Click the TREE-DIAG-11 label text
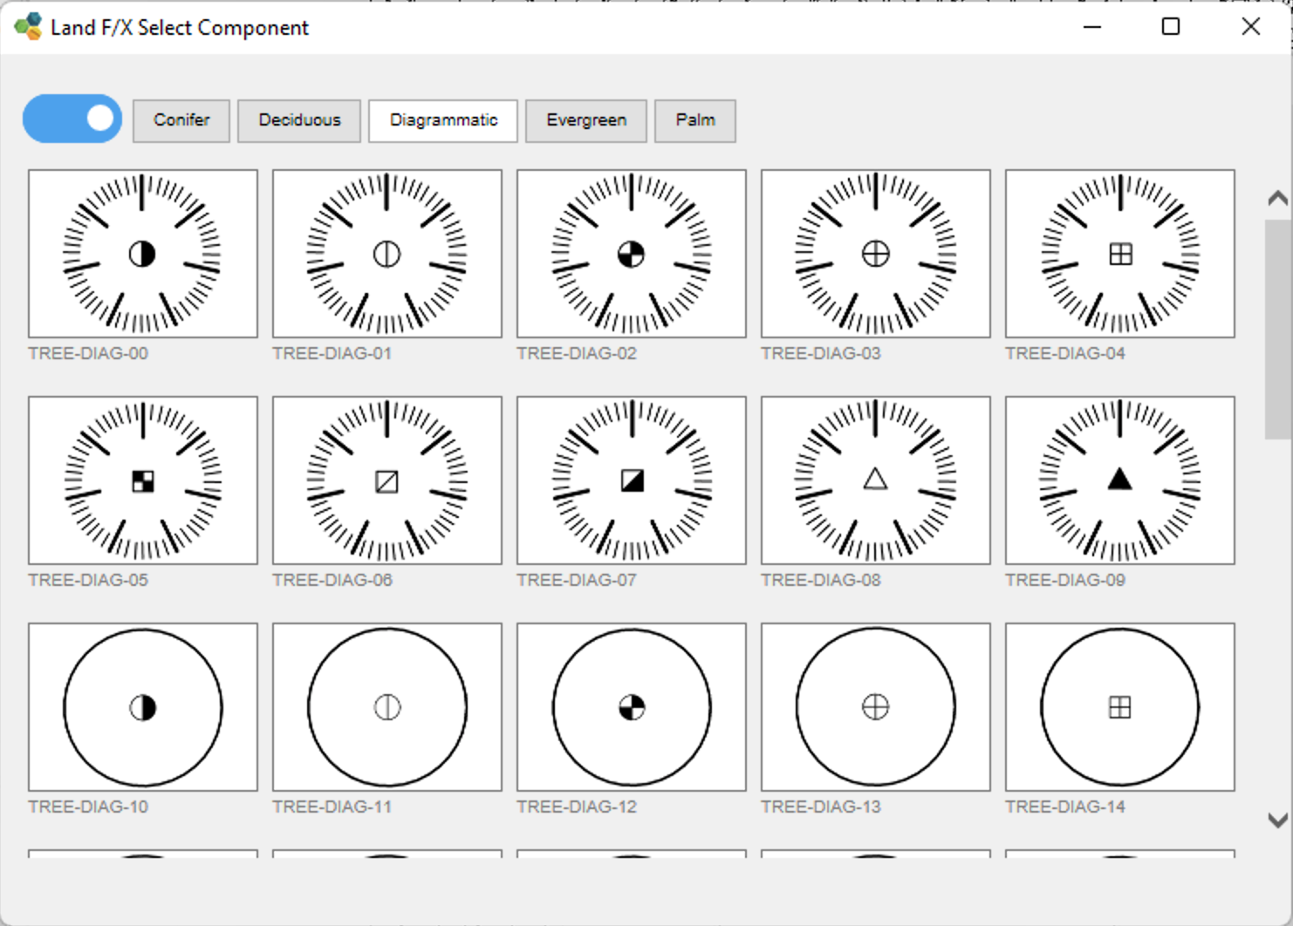This screenshot has height=926, width=1293. point(332,807)
